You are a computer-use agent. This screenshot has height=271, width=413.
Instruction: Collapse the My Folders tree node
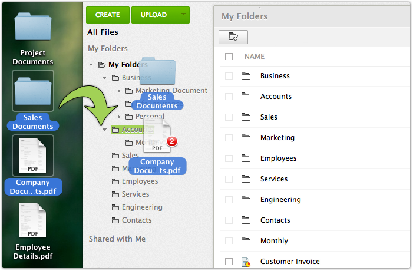[91, 65]
